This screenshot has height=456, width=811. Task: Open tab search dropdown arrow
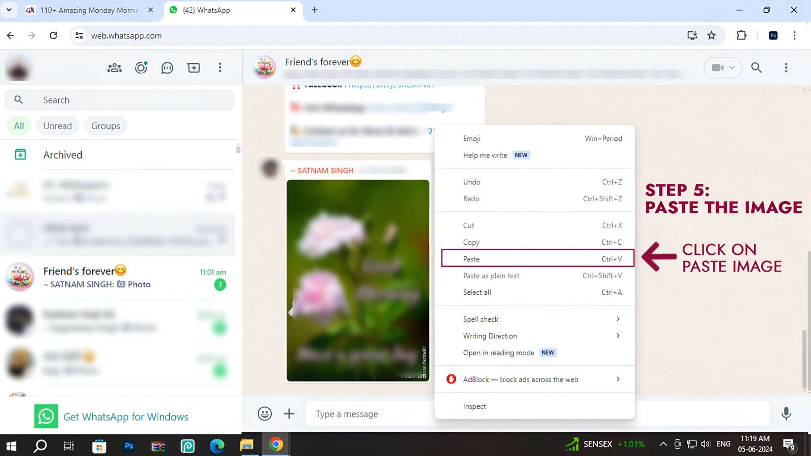tap(9, 10)
